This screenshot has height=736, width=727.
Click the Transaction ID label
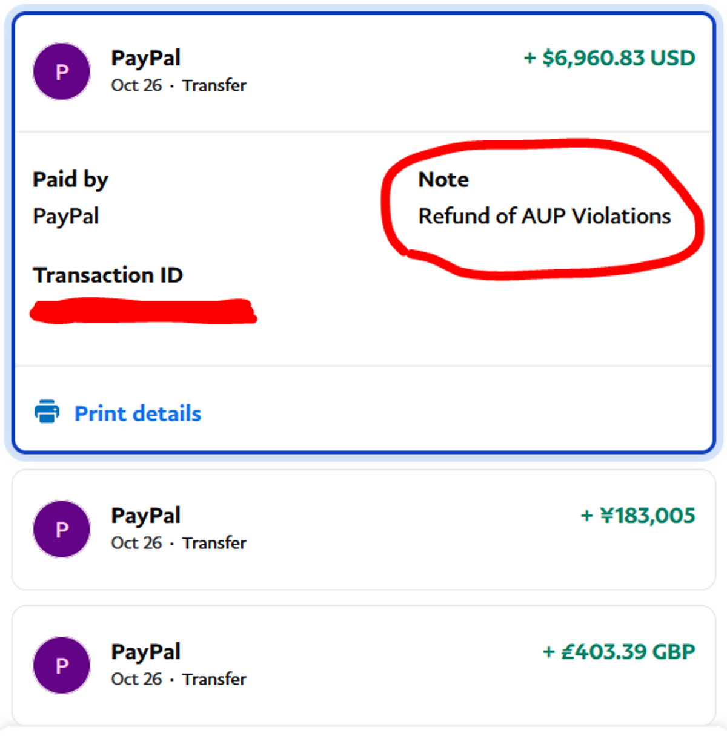(108, 275)
